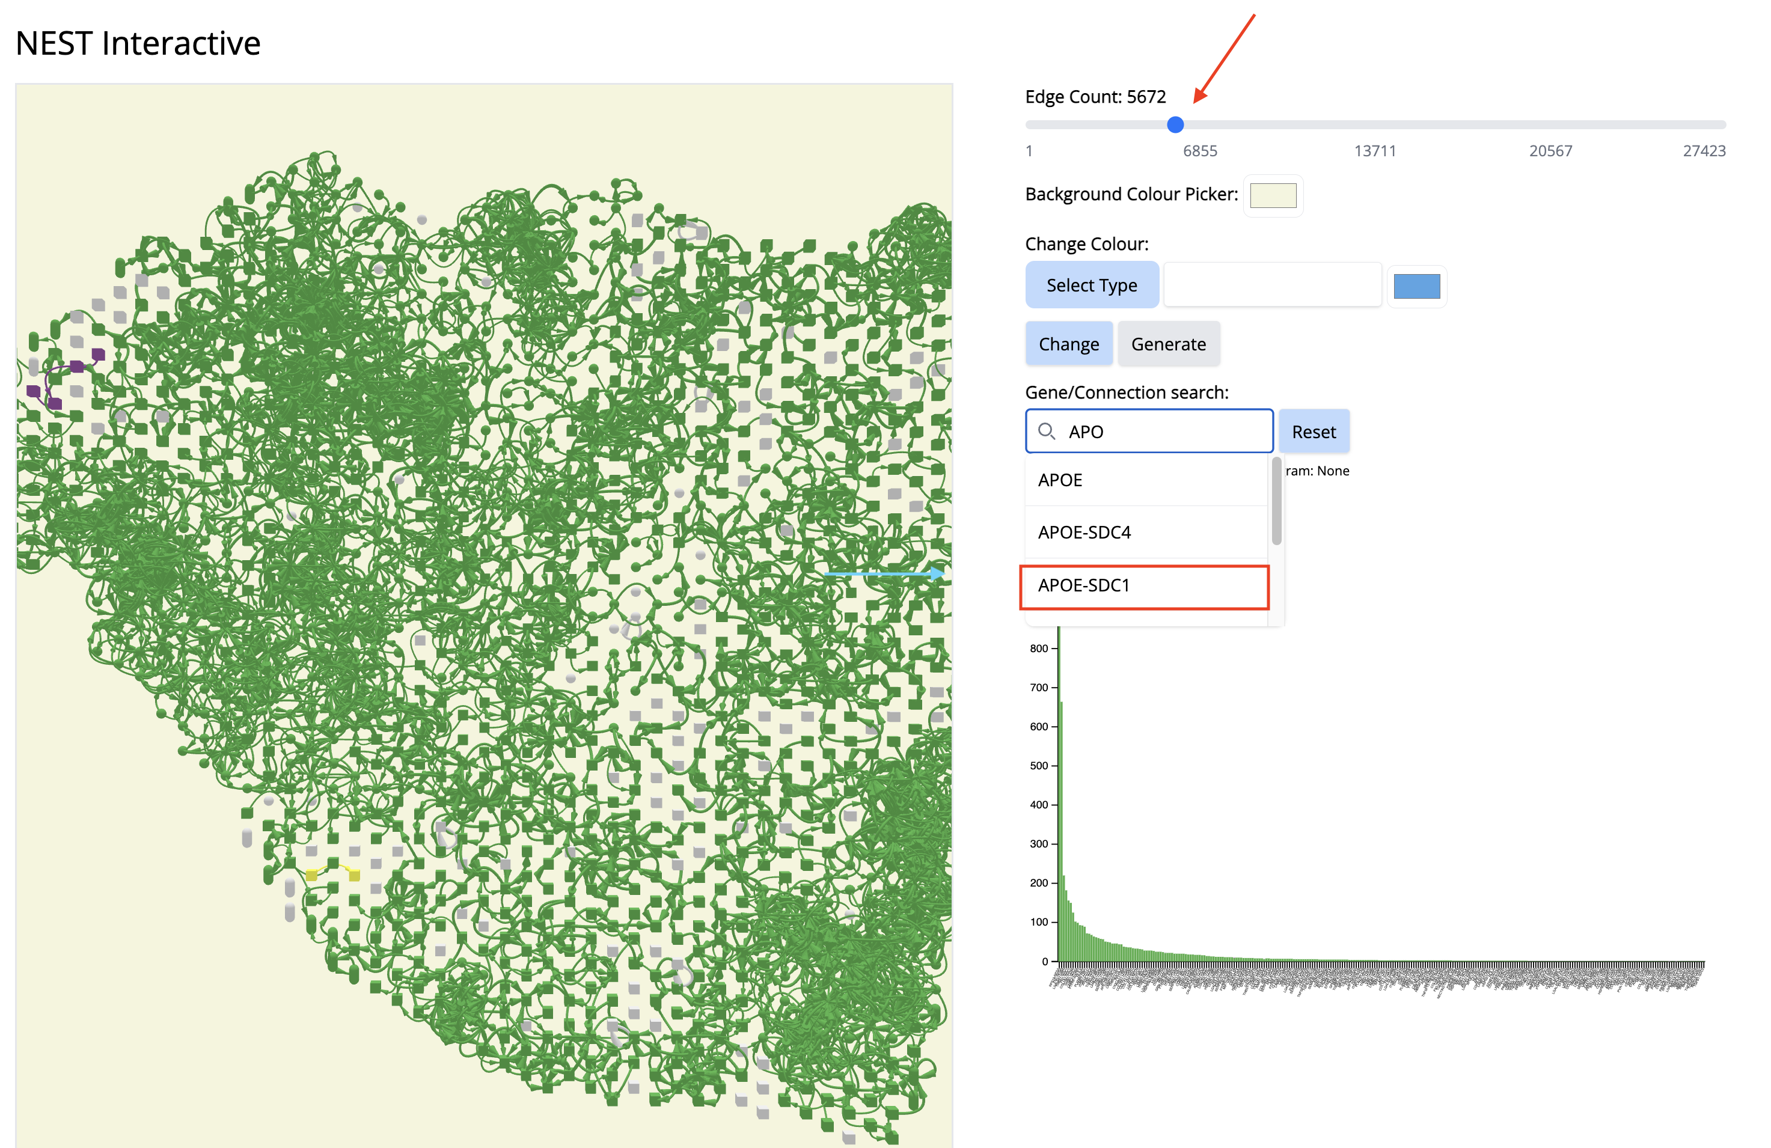The width and height of the screenshot is (1771, 1148).
Task: Click the 13711 tick on the slider track
Action: pyautogui.click(x=1375, y=125)
